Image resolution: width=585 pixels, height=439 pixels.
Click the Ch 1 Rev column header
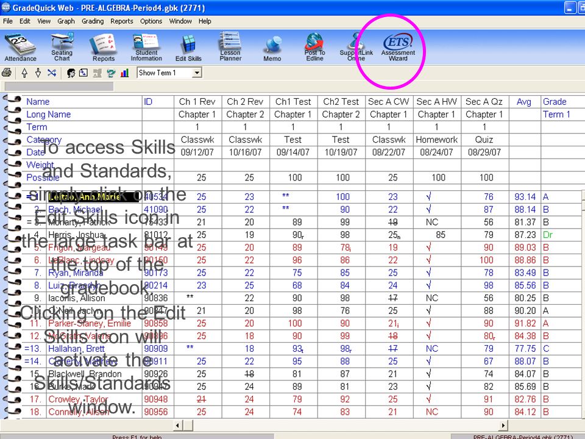(197, 102)
